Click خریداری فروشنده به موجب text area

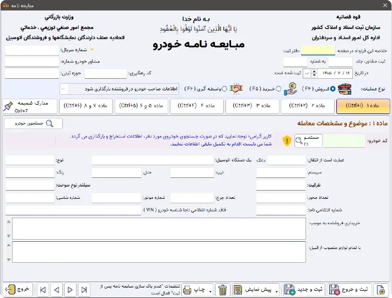(159, 229)
